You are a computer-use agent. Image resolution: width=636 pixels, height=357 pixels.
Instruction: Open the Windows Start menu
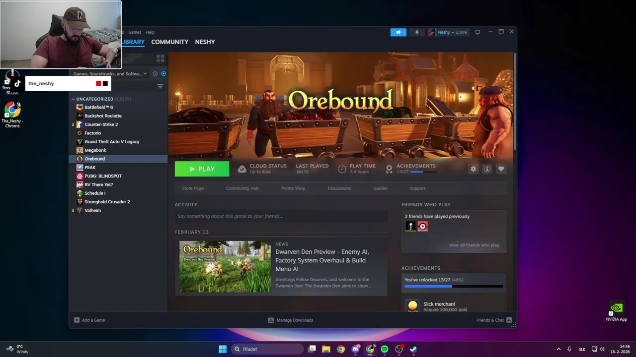coord(223,349)
